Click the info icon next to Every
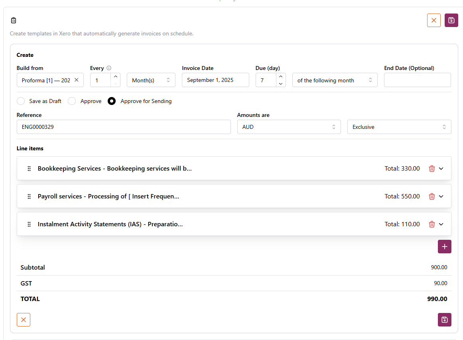Viewport: 463px width, 340px height. point(109,68)
